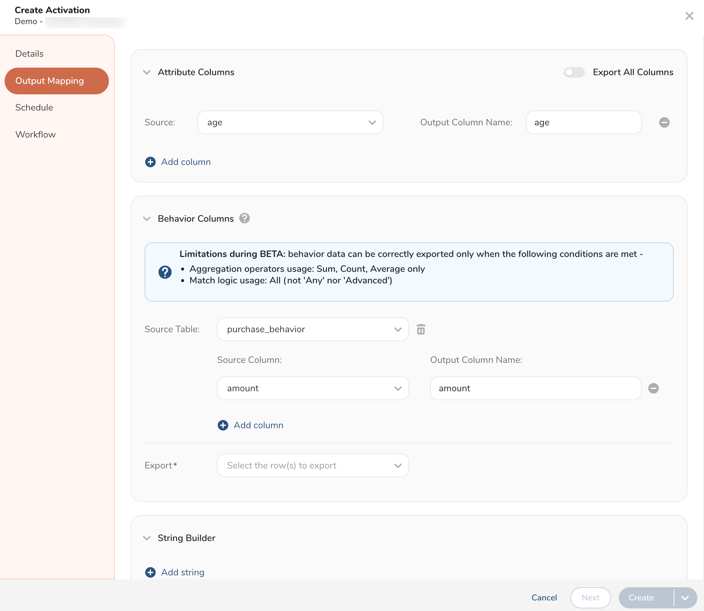Click the BETA limitations question mark icon
704x611 pixels.
pyautogui.click(x=165, y=272)
